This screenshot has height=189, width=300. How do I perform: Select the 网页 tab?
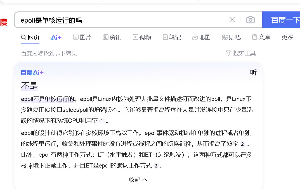[30, 37]
